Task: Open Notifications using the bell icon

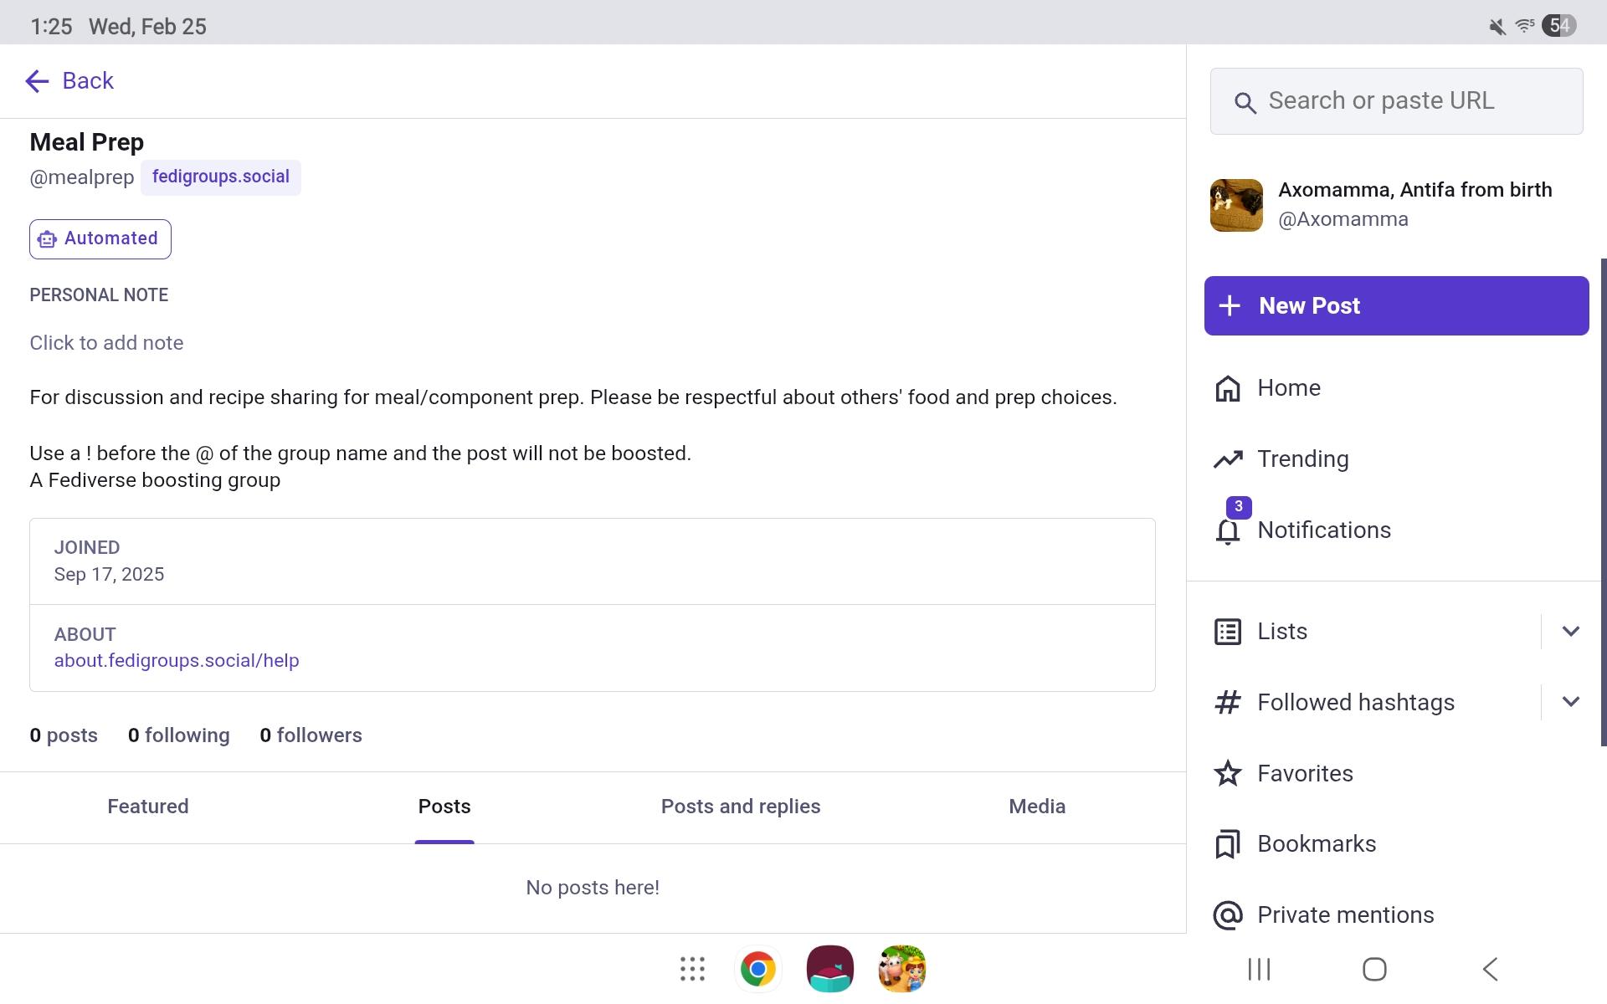Action: [x=1227, y=531]
